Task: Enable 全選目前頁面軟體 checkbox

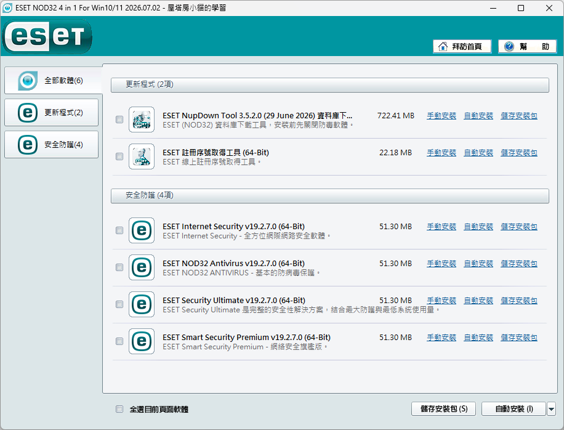Action: click(x=119, y=409)
